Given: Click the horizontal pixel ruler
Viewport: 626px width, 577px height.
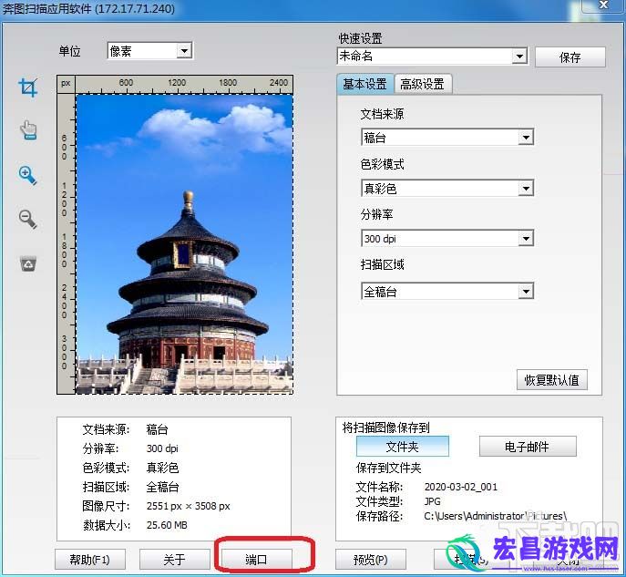Looking at the screenshot, I should 184,85.
